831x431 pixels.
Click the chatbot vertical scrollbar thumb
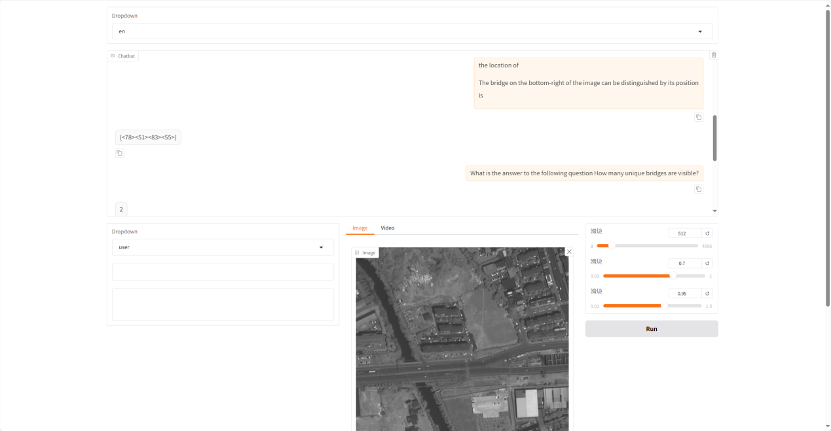coord(714,138)
